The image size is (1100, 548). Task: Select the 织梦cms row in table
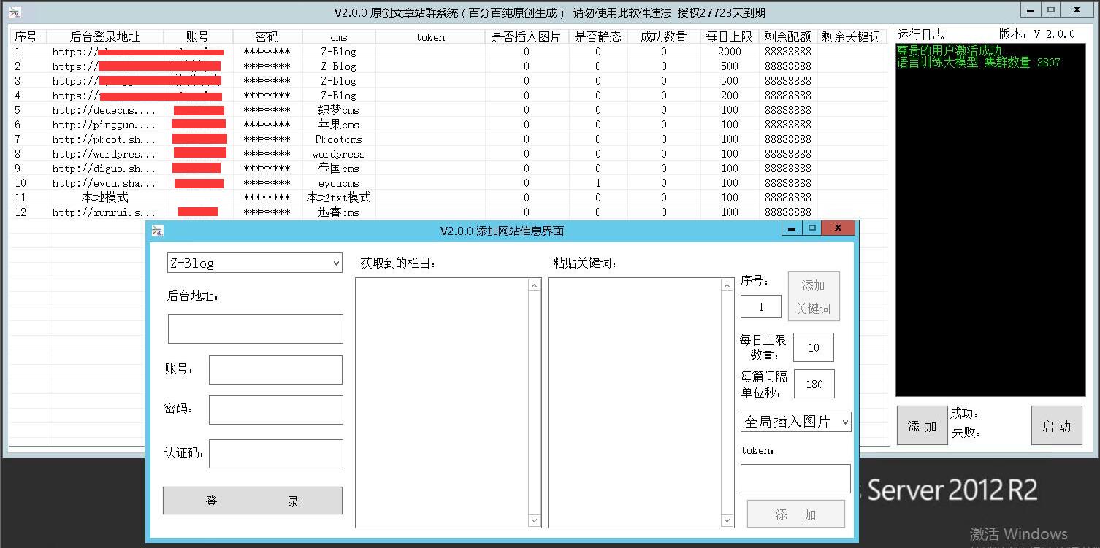pyautogui.click(x=339, y=110)
